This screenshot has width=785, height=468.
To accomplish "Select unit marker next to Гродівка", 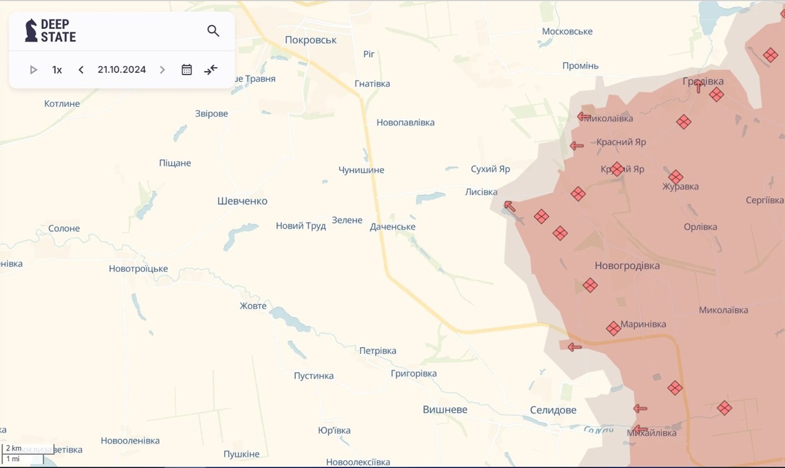I will (x=717, y=95).
